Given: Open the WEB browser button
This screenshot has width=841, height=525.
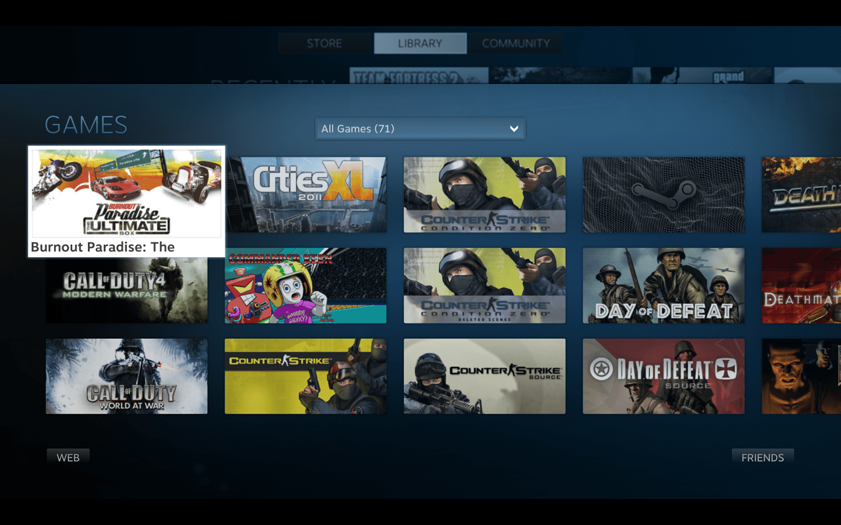Looking at the screenshot, I should 68,457.
